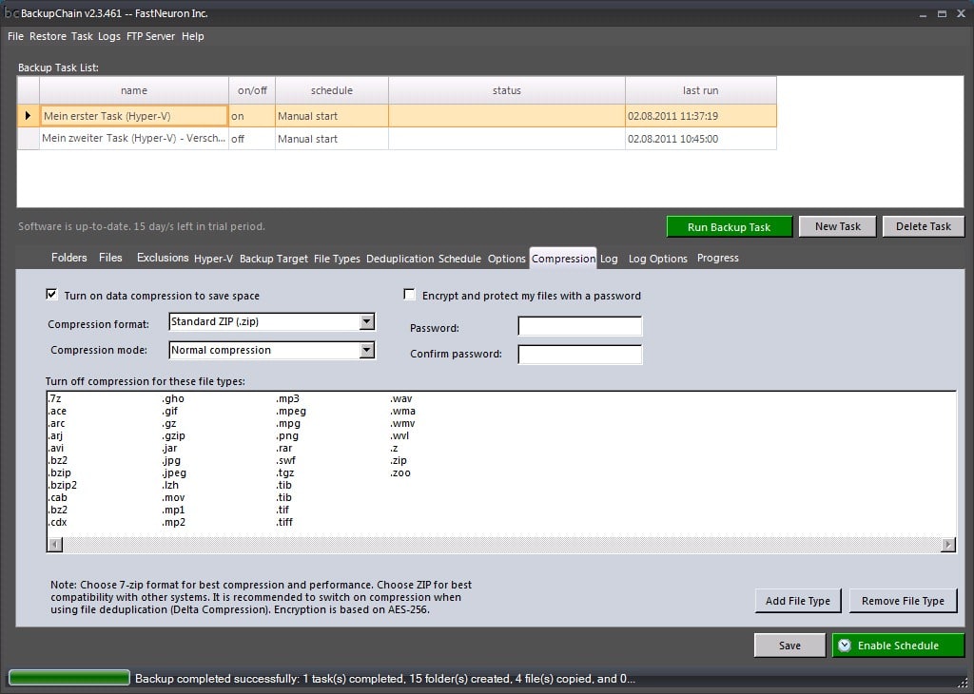This screenshot has height=694, width=974.
Task: Select '.7z' in the file types list
Action: (54, 398)
